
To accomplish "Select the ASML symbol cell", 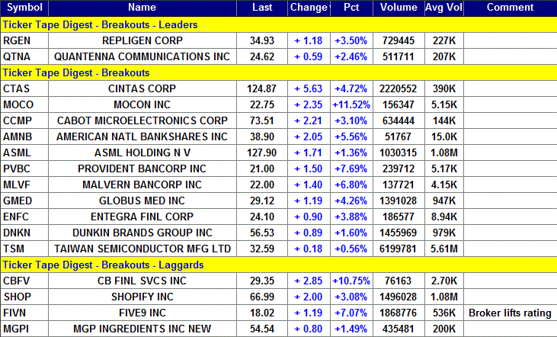I will (x=24, y=152).
